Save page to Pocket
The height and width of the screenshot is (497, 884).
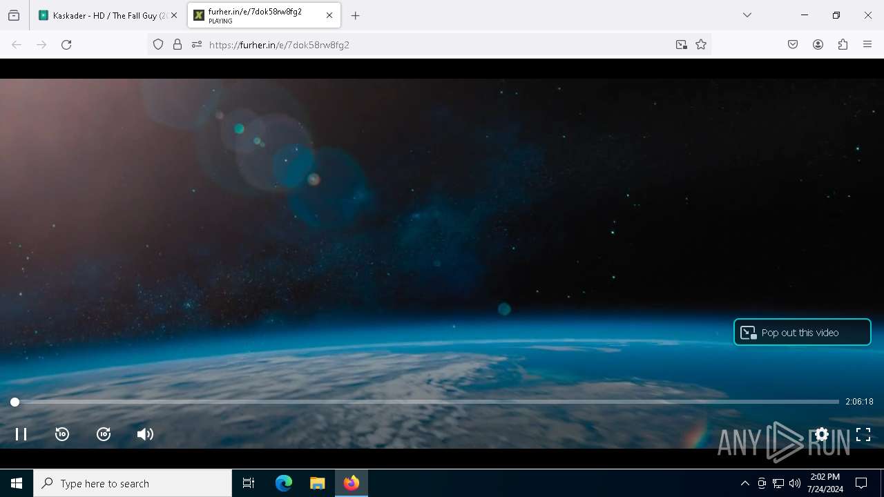(x=793, y=45)
